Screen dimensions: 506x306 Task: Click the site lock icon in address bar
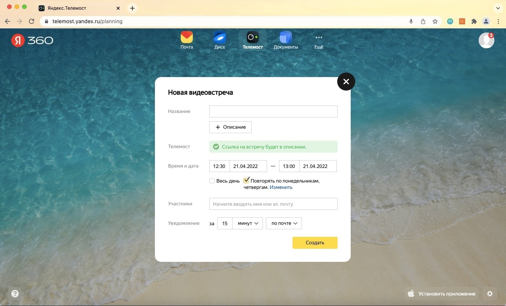[47, 21]
